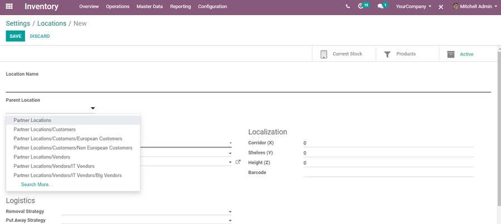The image size is (501, 224).
Task: Open the activities clock icon
Action: [362, 7]
